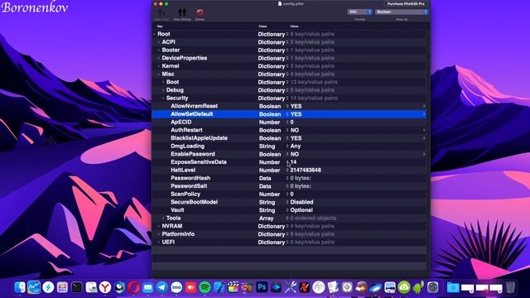Open the XML format dropdown
Viewport: 530px width, 298px height.
click(359, 12)
